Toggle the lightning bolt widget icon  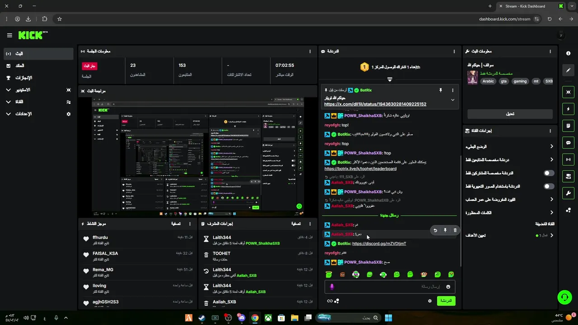568,109
